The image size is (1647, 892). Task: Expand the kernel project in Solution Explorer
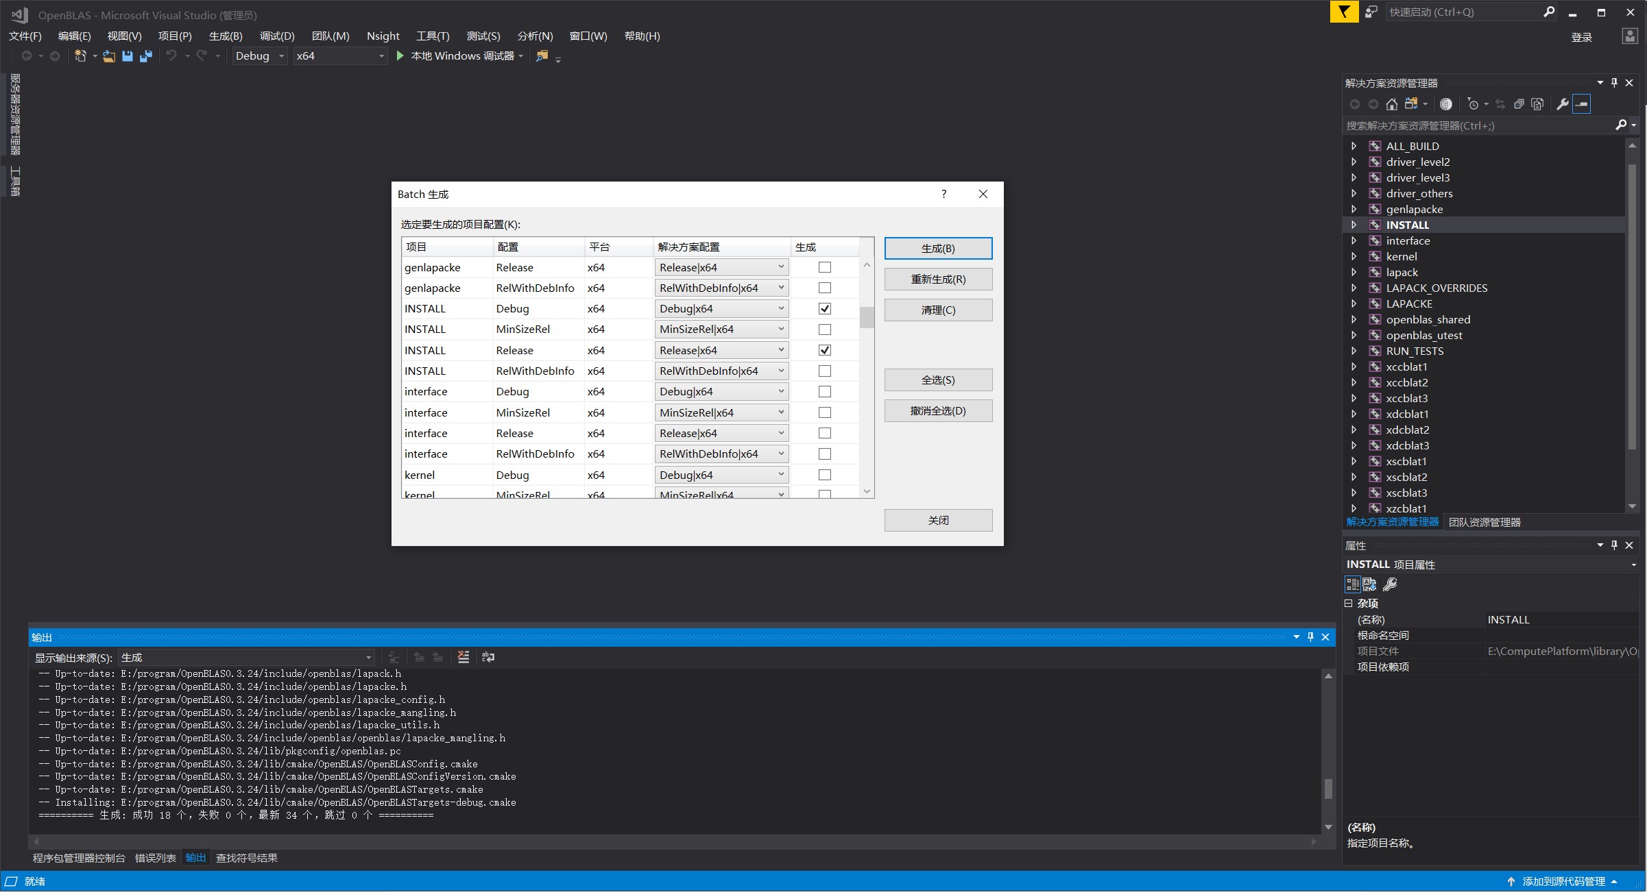[x=1354, y=256]
